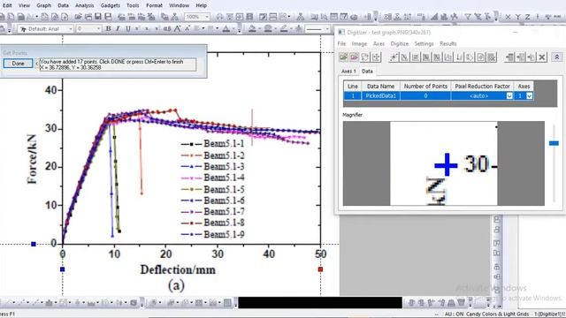Screen dimensions: 566x318
Task: Click the Edit Axes crosshair icon in Digitizer
Action: pos(376,57)
